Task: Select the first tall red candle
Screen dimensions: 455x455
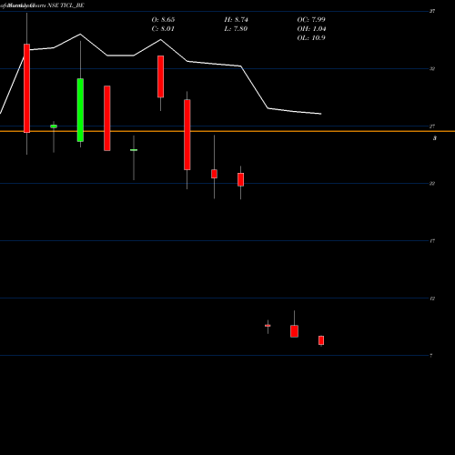Action: [x=27, y=88]
